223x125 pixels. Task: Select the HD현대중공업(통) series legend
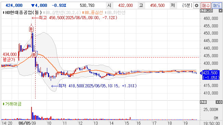(22, 13)
